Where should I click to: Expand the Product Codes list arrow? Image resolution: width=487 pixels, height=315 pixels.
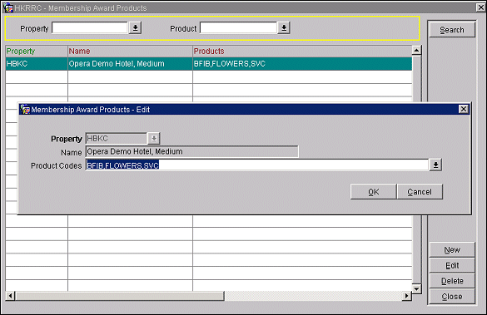[x=435, y=165]
